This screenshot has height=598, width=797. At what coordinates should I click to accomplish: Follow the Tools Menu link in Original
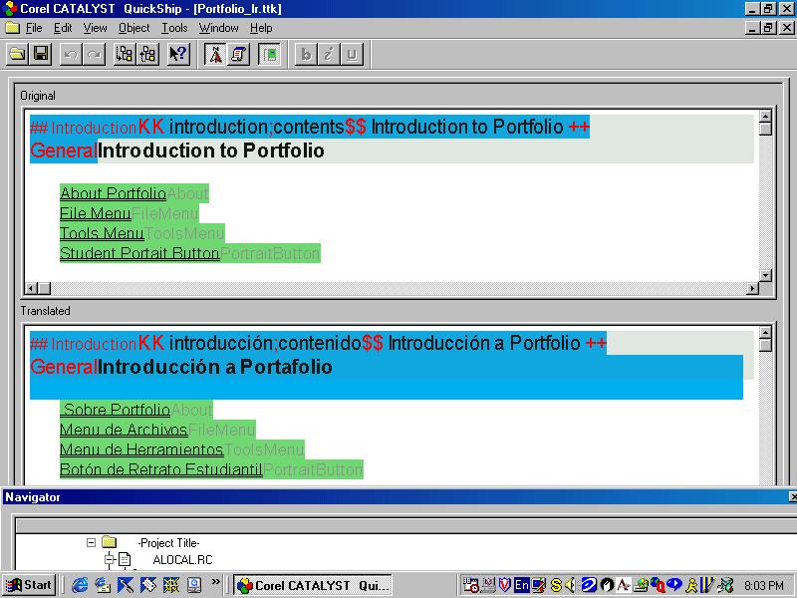102,233
